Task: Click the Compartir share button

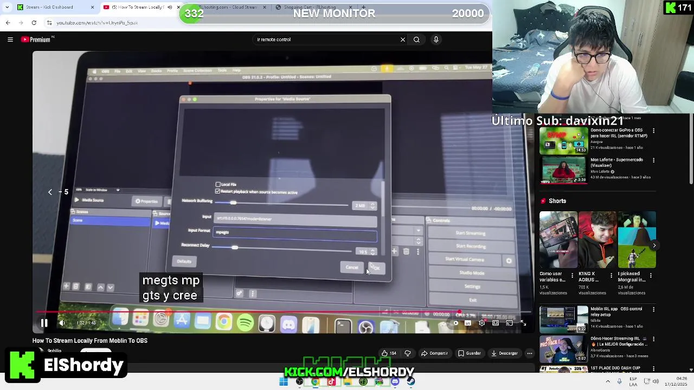Action: [x=434, y=353]
